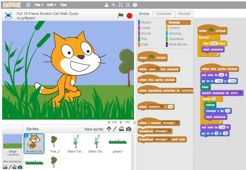Choose a new backdrop from the library
246x170 pixels.
pos(5,167)
